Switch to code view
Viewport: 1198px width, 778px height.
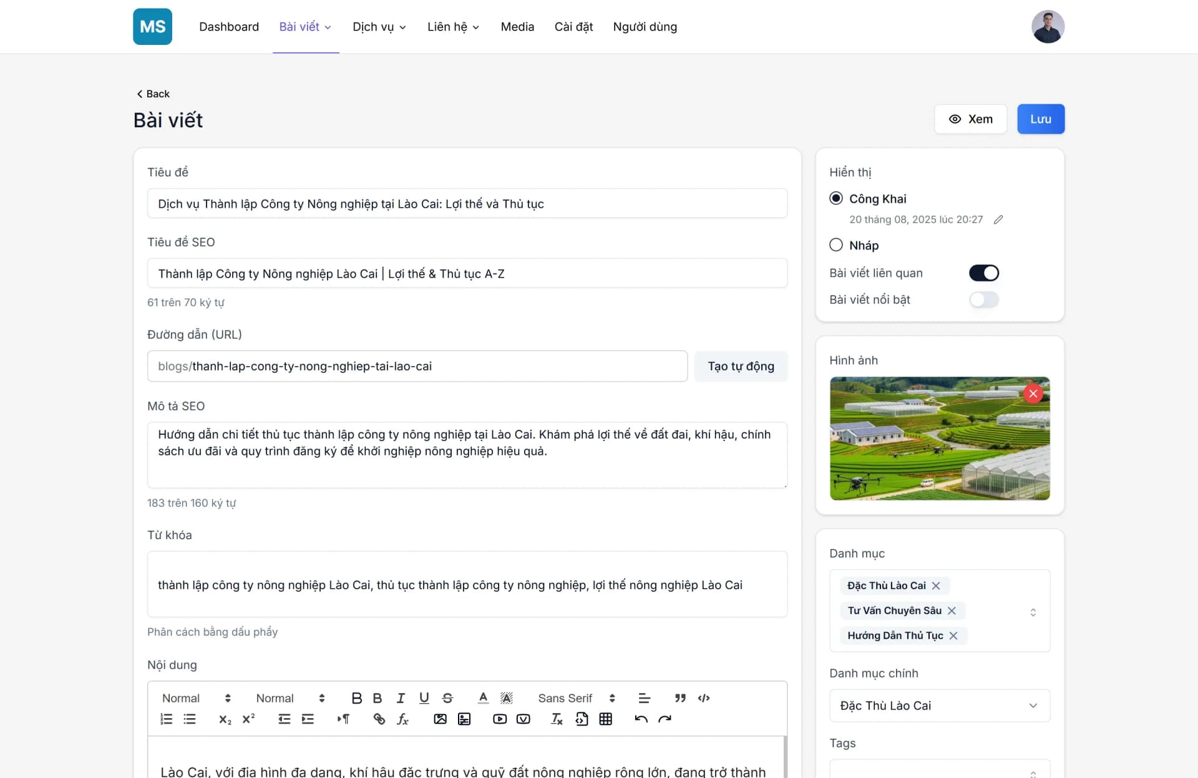pyautogui.click(x=704, y=698)
